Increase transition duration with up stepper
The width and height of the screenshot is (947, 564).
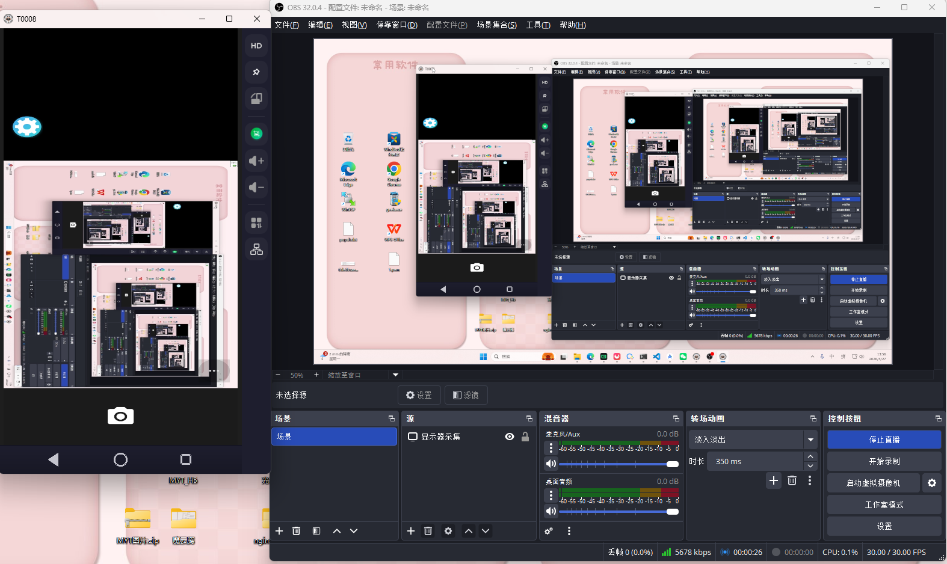[810, 457]
